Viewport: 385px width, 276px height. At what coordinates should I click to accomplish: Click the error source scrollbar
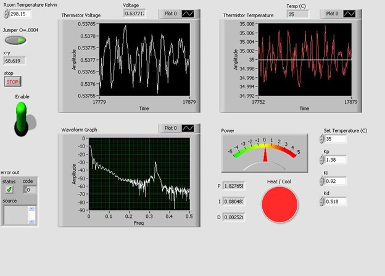tap(31, 214)
